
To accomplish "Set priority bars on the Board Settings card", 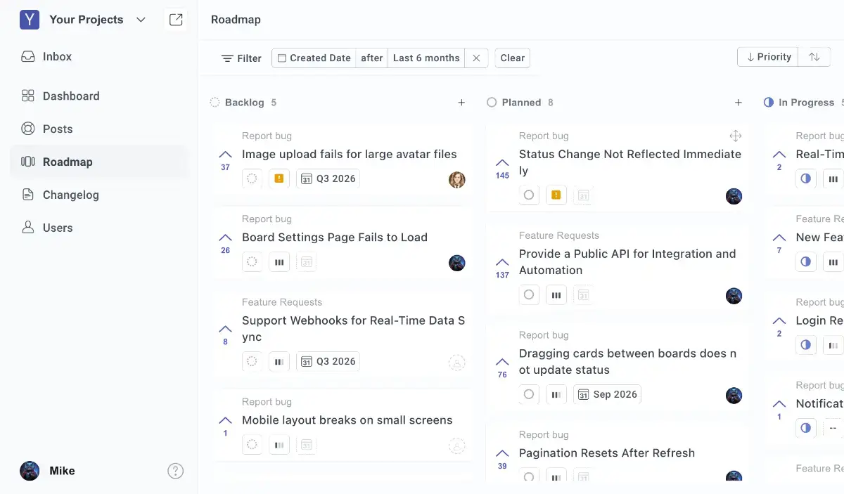I will click(279, 262).
